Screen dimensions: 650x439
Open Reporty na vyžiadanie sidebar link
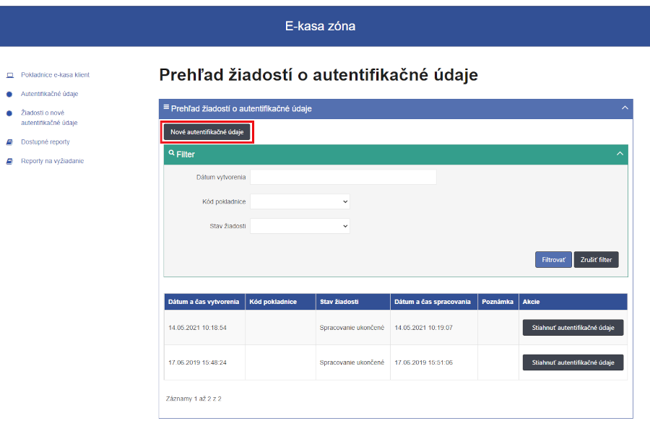click(x=52, y=161)
